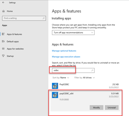129x116 pixels.
Task: Click the search magnifier in app list box
Action: click(92, 70)
